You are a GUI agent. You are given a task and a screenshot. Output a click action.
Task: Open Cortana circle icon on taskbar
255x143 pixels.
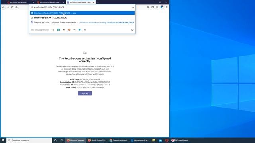pos(55,140)
